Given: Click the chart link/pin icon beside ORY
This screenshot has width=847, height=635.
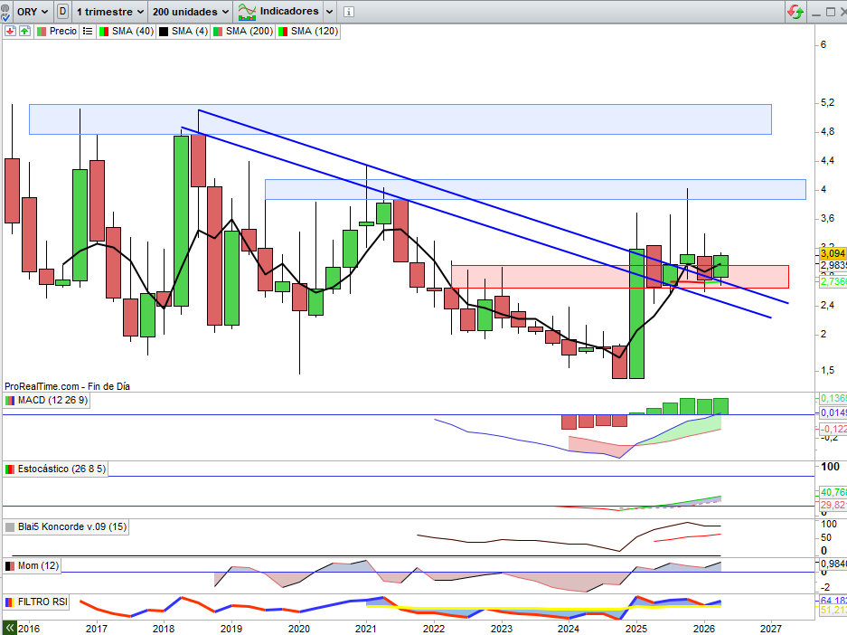Looking at the screenshot, I should click(x=5, y=12).
